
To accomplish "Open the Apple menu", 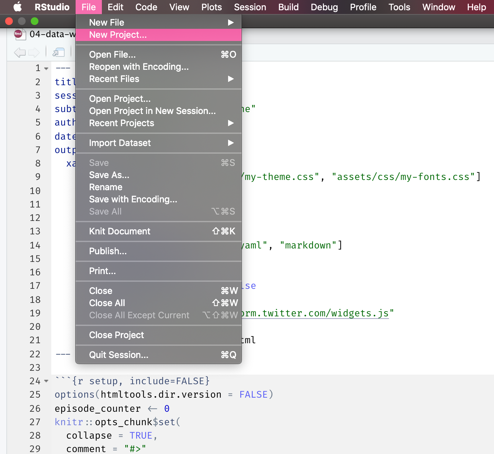I will click(x=18, y=7).
